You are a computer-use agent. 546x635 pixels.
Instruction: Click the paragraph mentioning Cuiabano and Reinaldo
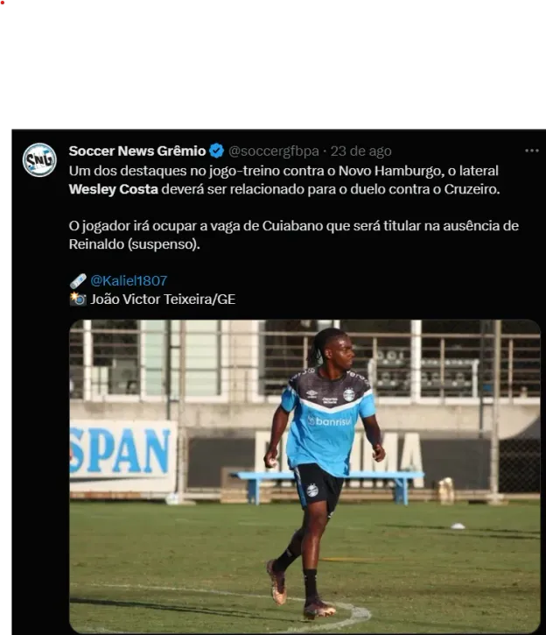(x=294, y=235)
